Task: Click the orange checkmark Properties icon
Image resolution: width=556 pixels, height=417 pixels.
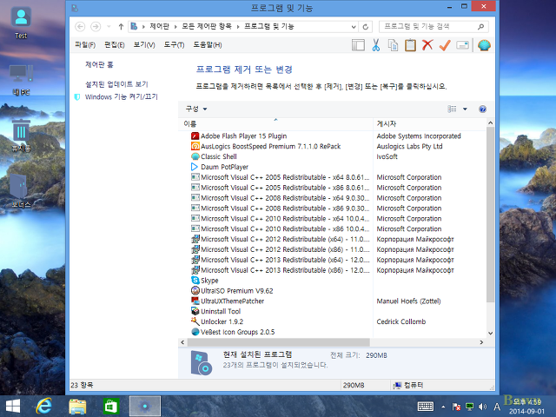Action: (x=445, y=45)
